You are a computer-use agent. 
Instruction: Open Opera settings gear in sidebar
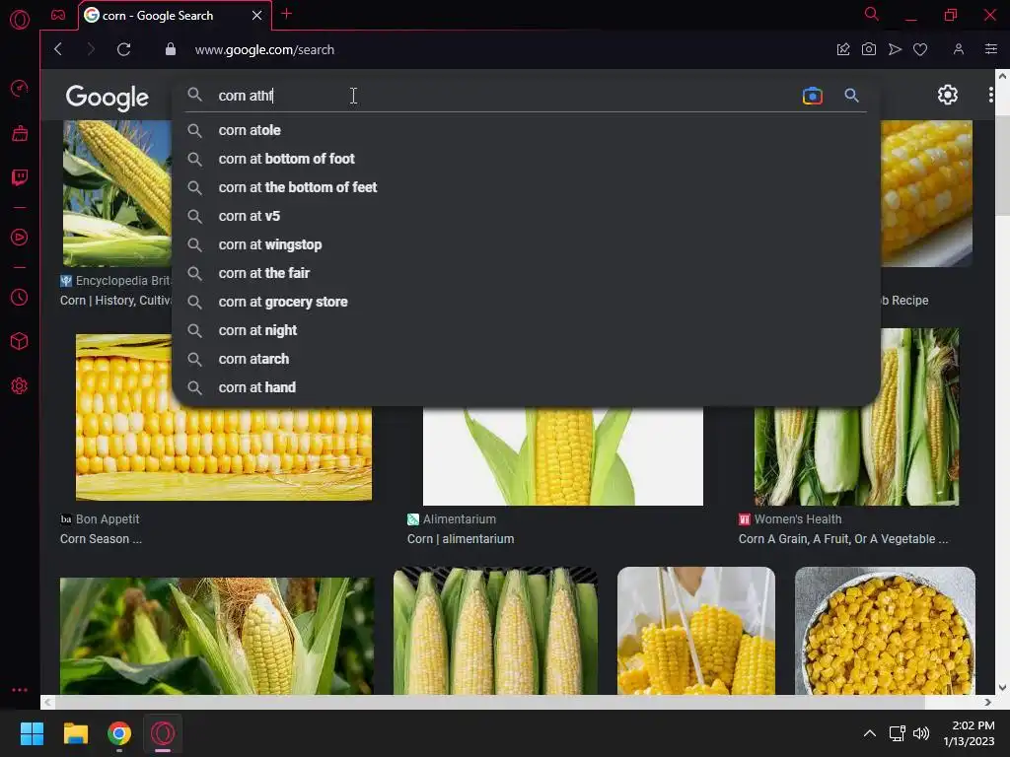click(x=20, y=385)
